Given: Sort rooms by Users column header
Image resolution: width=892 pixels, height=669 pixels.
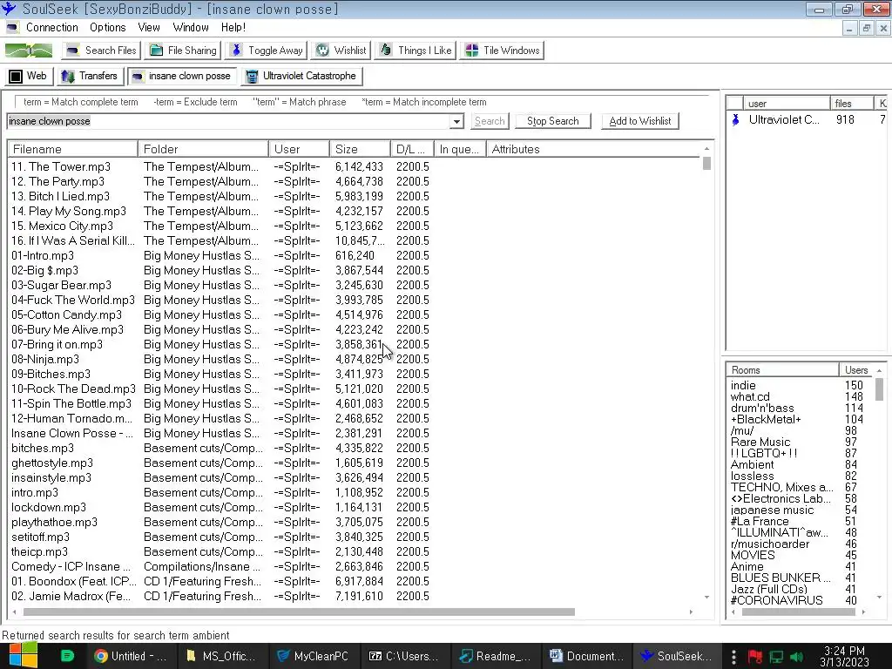Looking at the screenshot, I should [x=856, y=369].
